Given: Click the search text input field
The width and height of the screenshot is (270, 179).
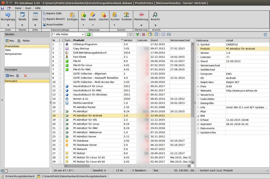Looking at the screenshot, I should coord(110,34).
